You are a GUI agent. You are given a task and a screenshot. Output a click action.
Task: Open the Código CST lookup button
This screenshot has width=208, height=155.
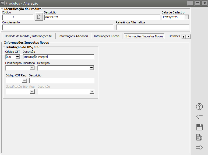tap(17, 57)
